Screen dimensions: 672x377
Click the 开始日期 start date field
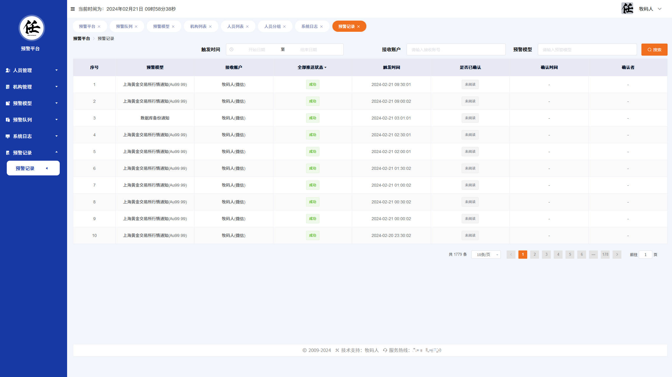pyautogui.click(x=257, y=50)
